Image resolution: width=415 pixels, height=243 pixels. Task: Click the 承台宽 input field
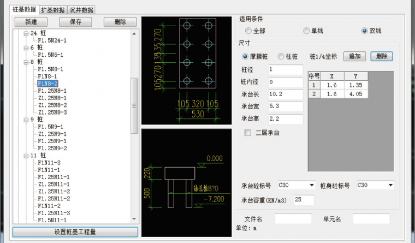(x=286, y=106)
